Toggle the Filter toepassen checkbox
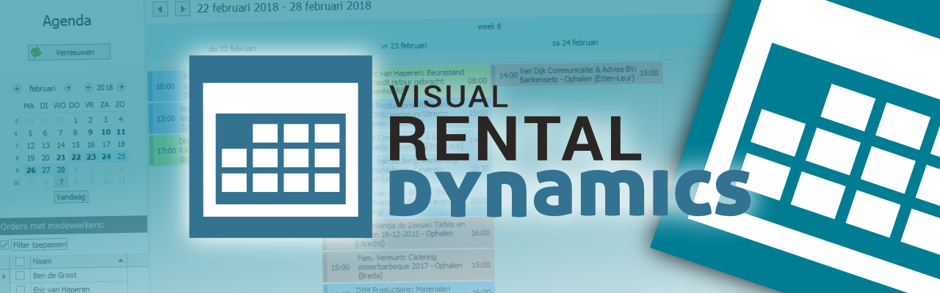Image resolution: width=940 pixels, height=293 pixels. tap(4, 245)
